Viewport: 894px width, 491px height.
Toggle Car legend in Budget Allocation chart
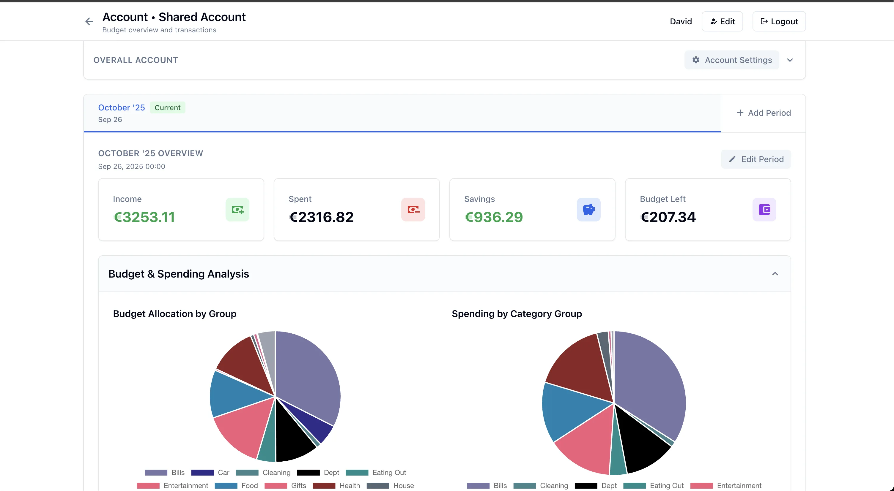(x=210, y=472)
